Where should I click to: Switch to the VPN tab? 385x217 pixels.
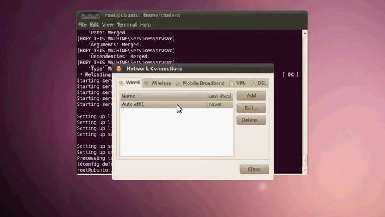click(x=238, y=83)
